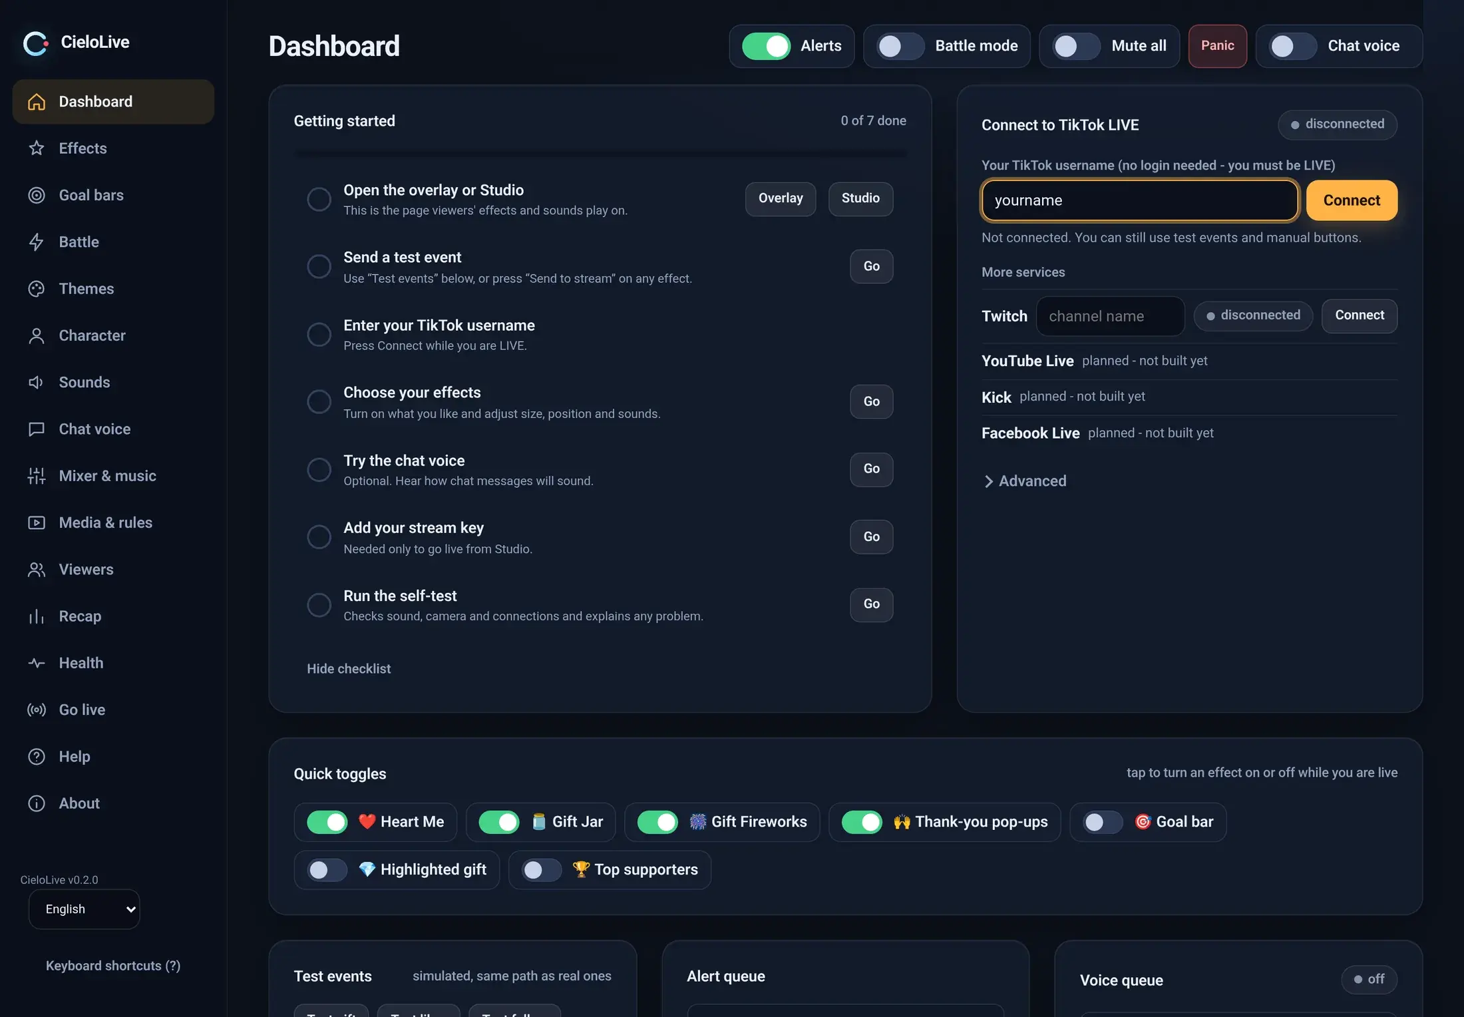Enable the Chat voice header switch
The height and width of the screenshot is (1017, 1464).
(1293, 46)
